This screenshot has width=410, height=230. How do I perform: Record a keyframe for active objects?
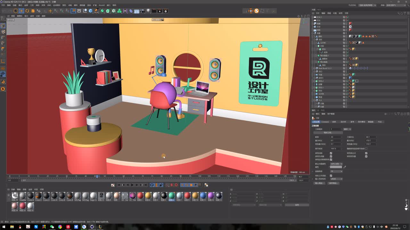[x=167, y=185]
